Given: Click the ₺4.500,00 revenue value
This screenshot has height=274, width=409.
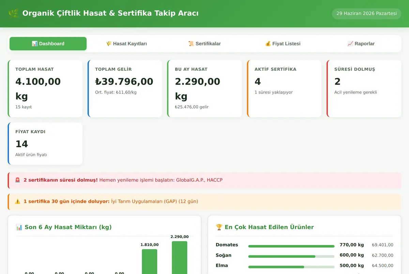Looking at the screenshot, I should point(382,266).
